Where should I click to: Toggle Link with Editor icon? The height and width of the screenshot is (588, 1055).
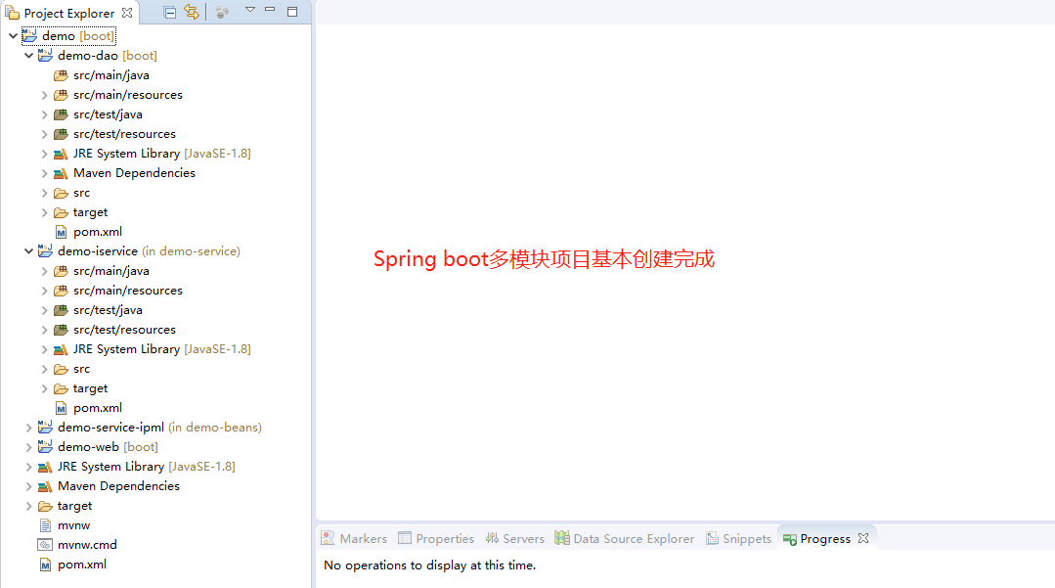[192, 12]
